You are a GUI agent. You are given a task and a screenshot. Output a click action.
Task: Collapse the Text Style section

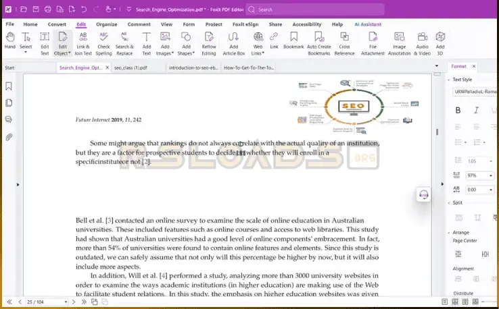[x=449, y=80]
